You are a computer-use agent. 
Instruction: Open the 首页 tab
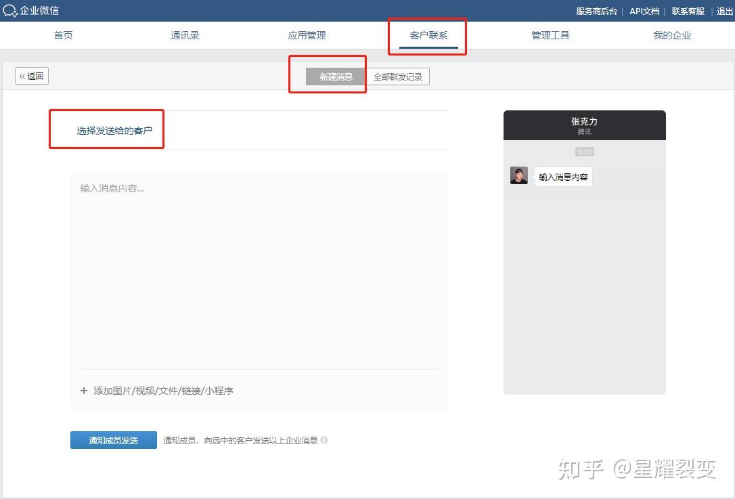[x=64, y=35]
